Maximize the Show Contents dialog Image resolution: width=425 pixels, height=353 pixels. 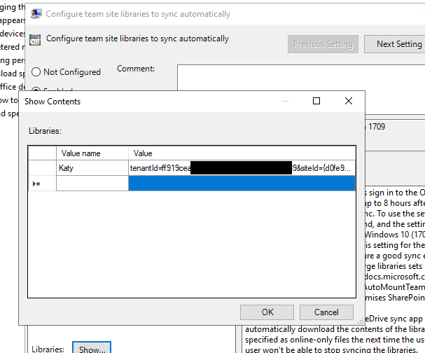pyautogui.click(x=316, y=102)
